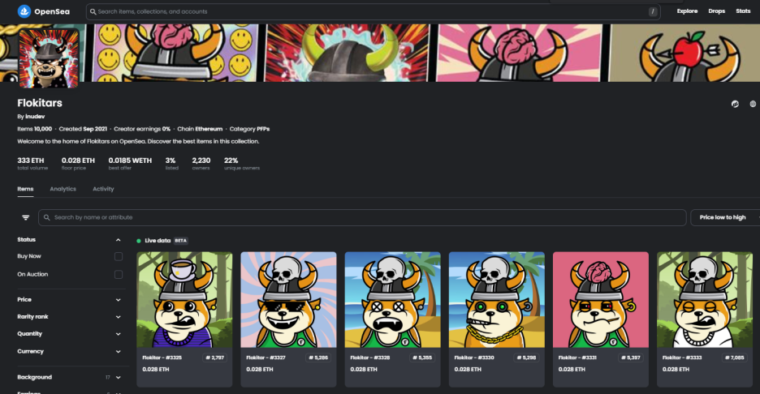
Task: Click the search magnifier icon in top bar
Action: click(x=93, y=11)
